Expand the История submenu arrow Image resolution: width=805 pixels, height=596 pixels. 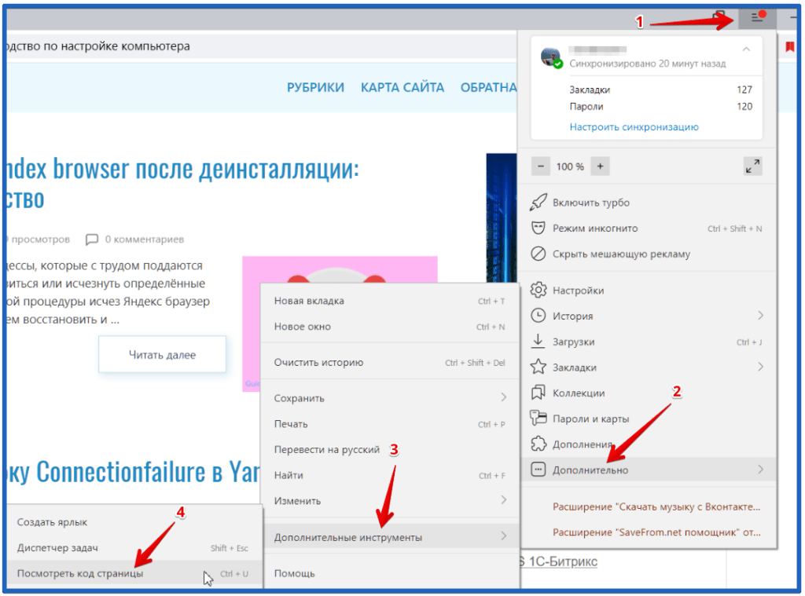tap(760, 316)
